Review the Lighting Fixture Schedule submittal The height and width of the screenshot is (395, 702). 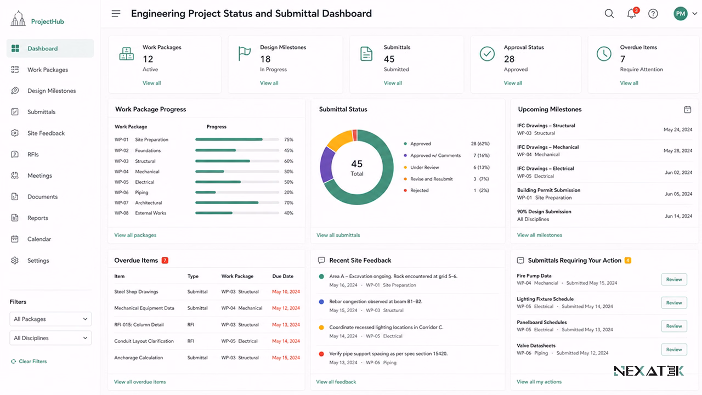674,303
